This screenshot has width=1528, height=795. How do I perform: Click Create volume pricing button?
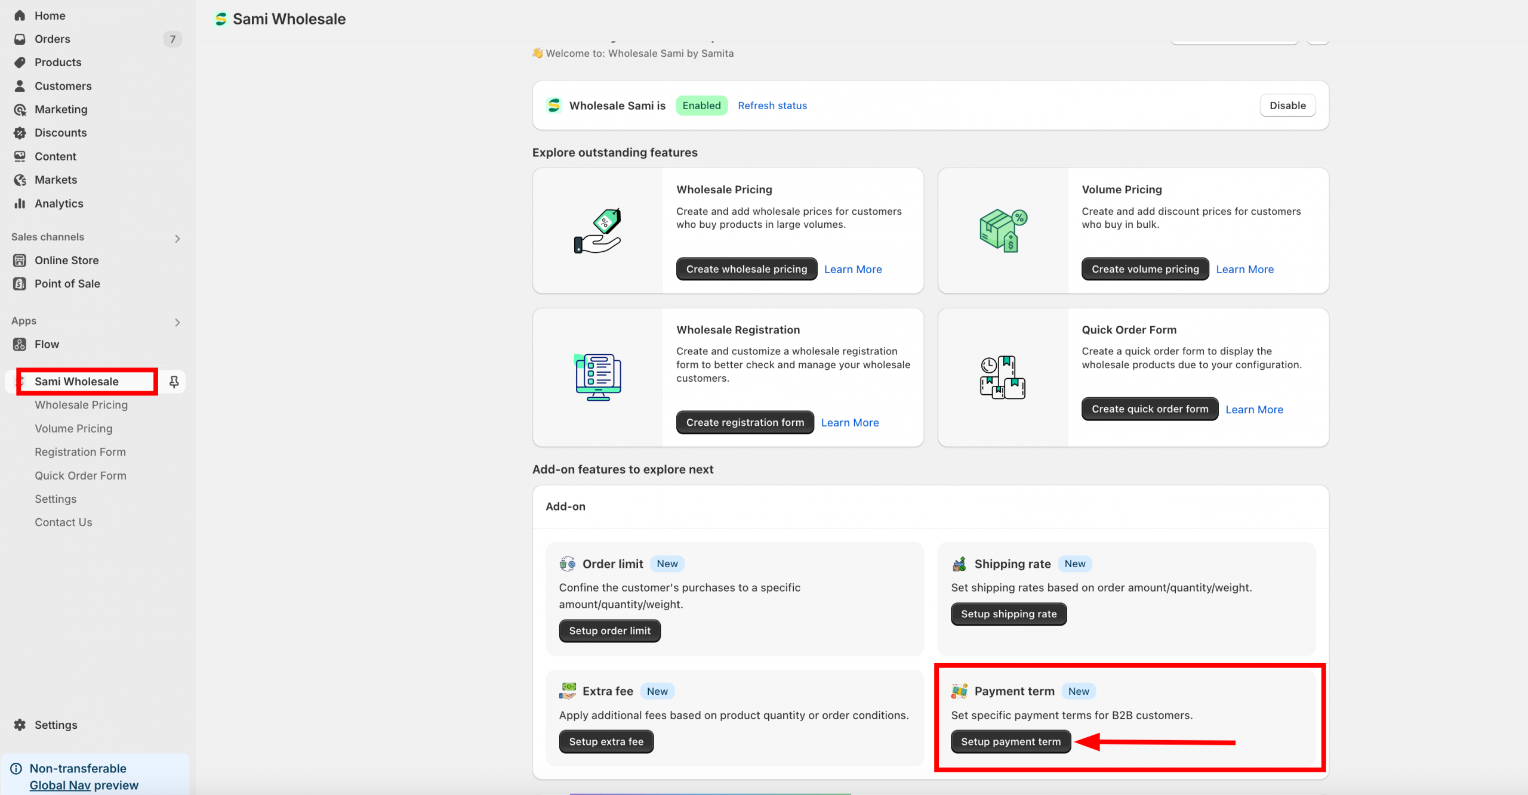pos(1145,269)
